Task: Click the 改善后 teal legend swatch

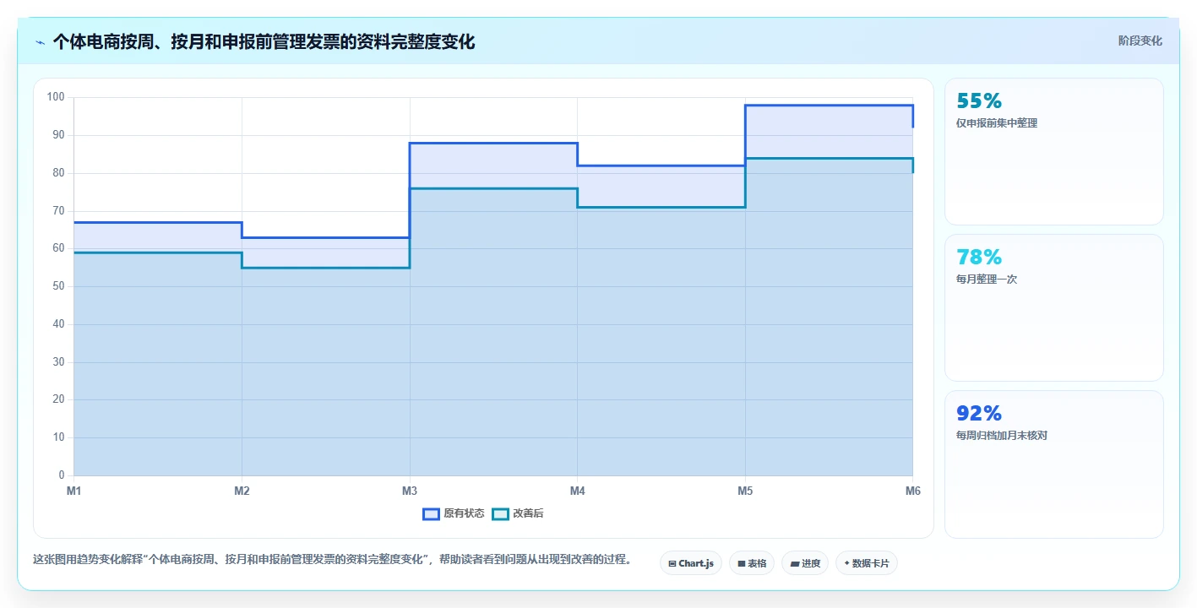Action: pyautogui.click(x=500, y=513)
